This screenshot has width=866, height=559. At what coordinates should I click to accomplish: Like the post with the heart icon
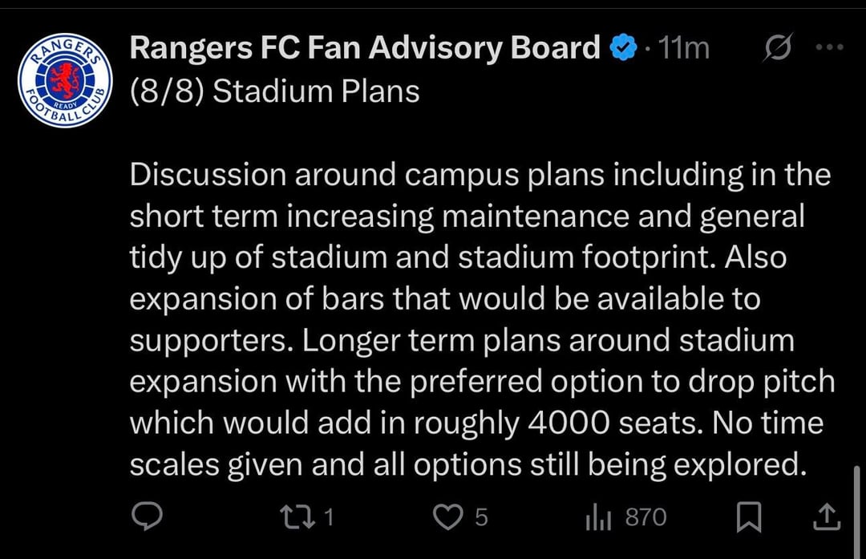447,518
